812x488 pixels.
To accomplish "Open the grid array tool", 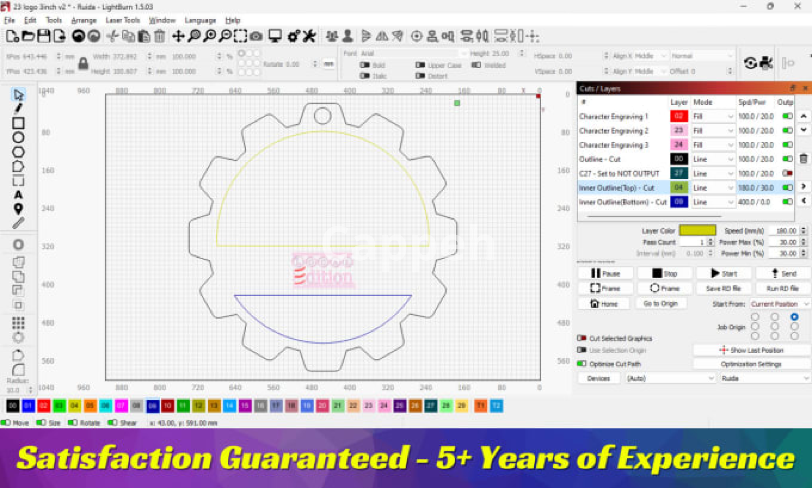I will pos(18,323).
